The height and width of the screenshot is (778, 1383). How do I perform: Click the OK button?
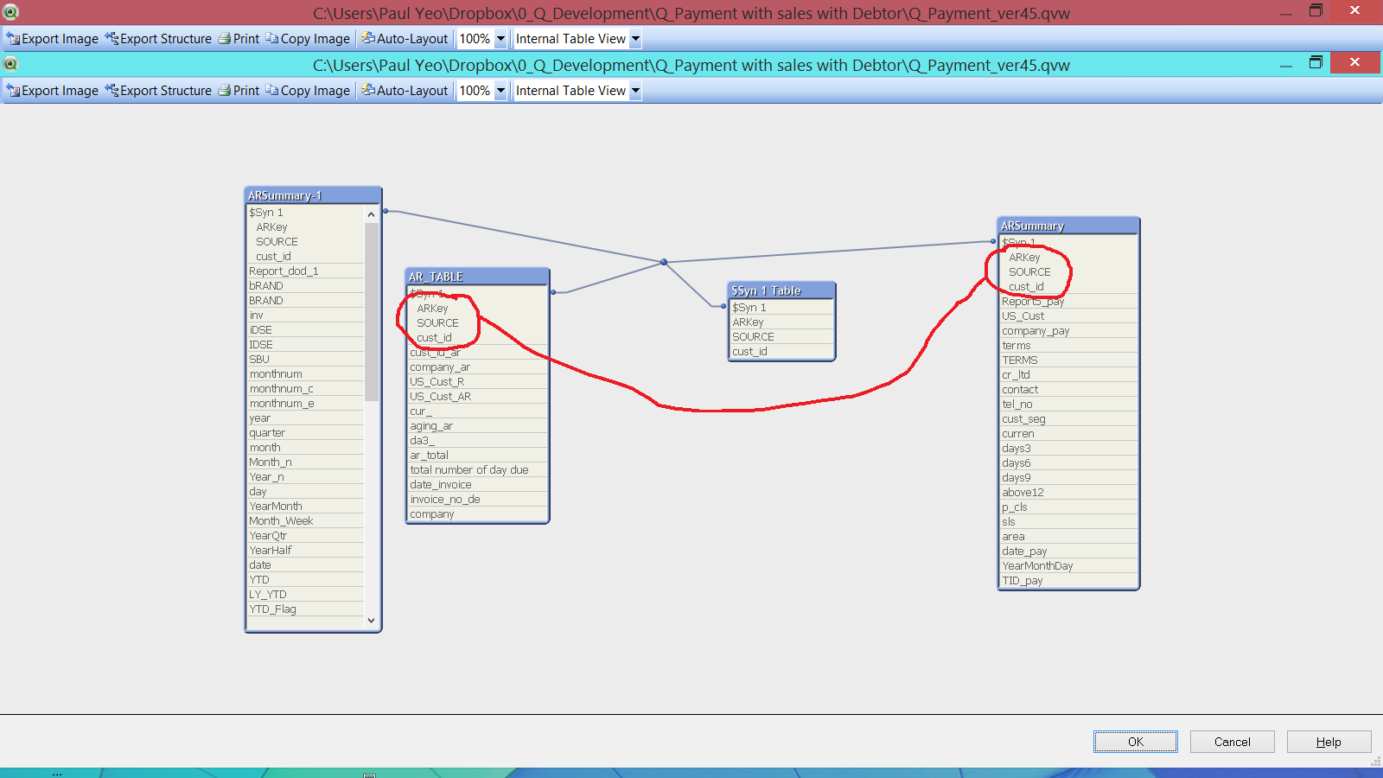coord(1136,742)
